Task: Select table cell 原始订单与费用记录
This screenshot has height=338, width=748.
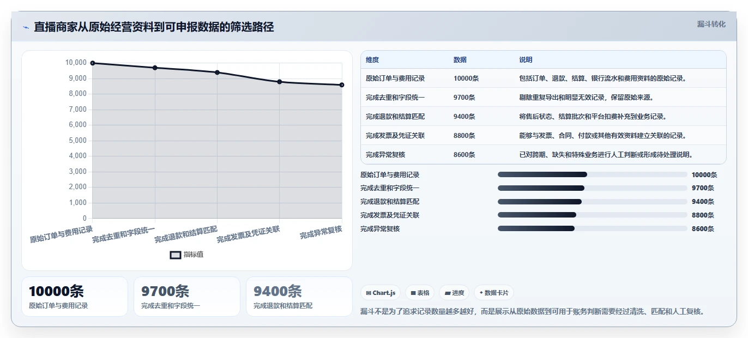Action: [395, 79]
